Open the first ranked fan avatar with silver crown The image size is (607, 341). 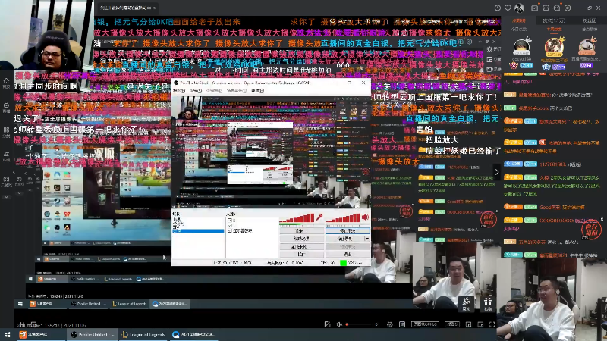click(x=521, y=48)
